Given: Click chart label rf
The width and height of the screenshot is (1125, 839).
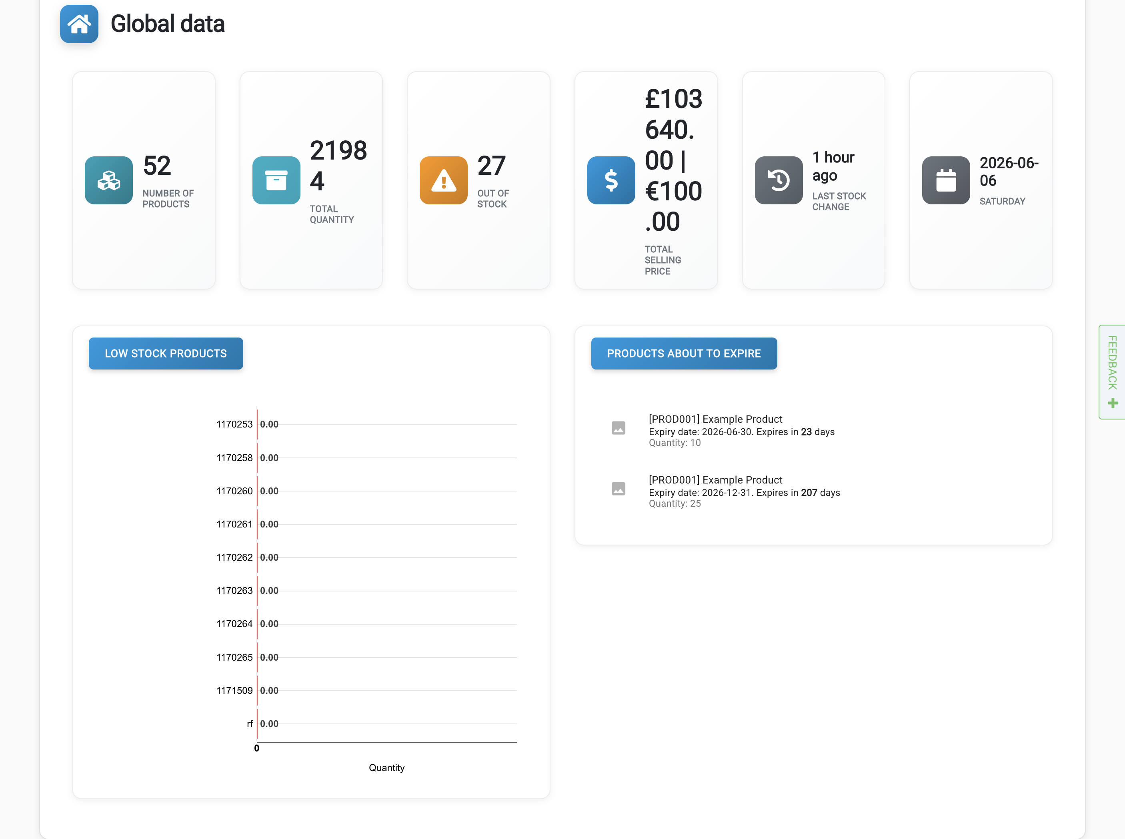Looking at the screenshot, I should click(x=250, y=724).
